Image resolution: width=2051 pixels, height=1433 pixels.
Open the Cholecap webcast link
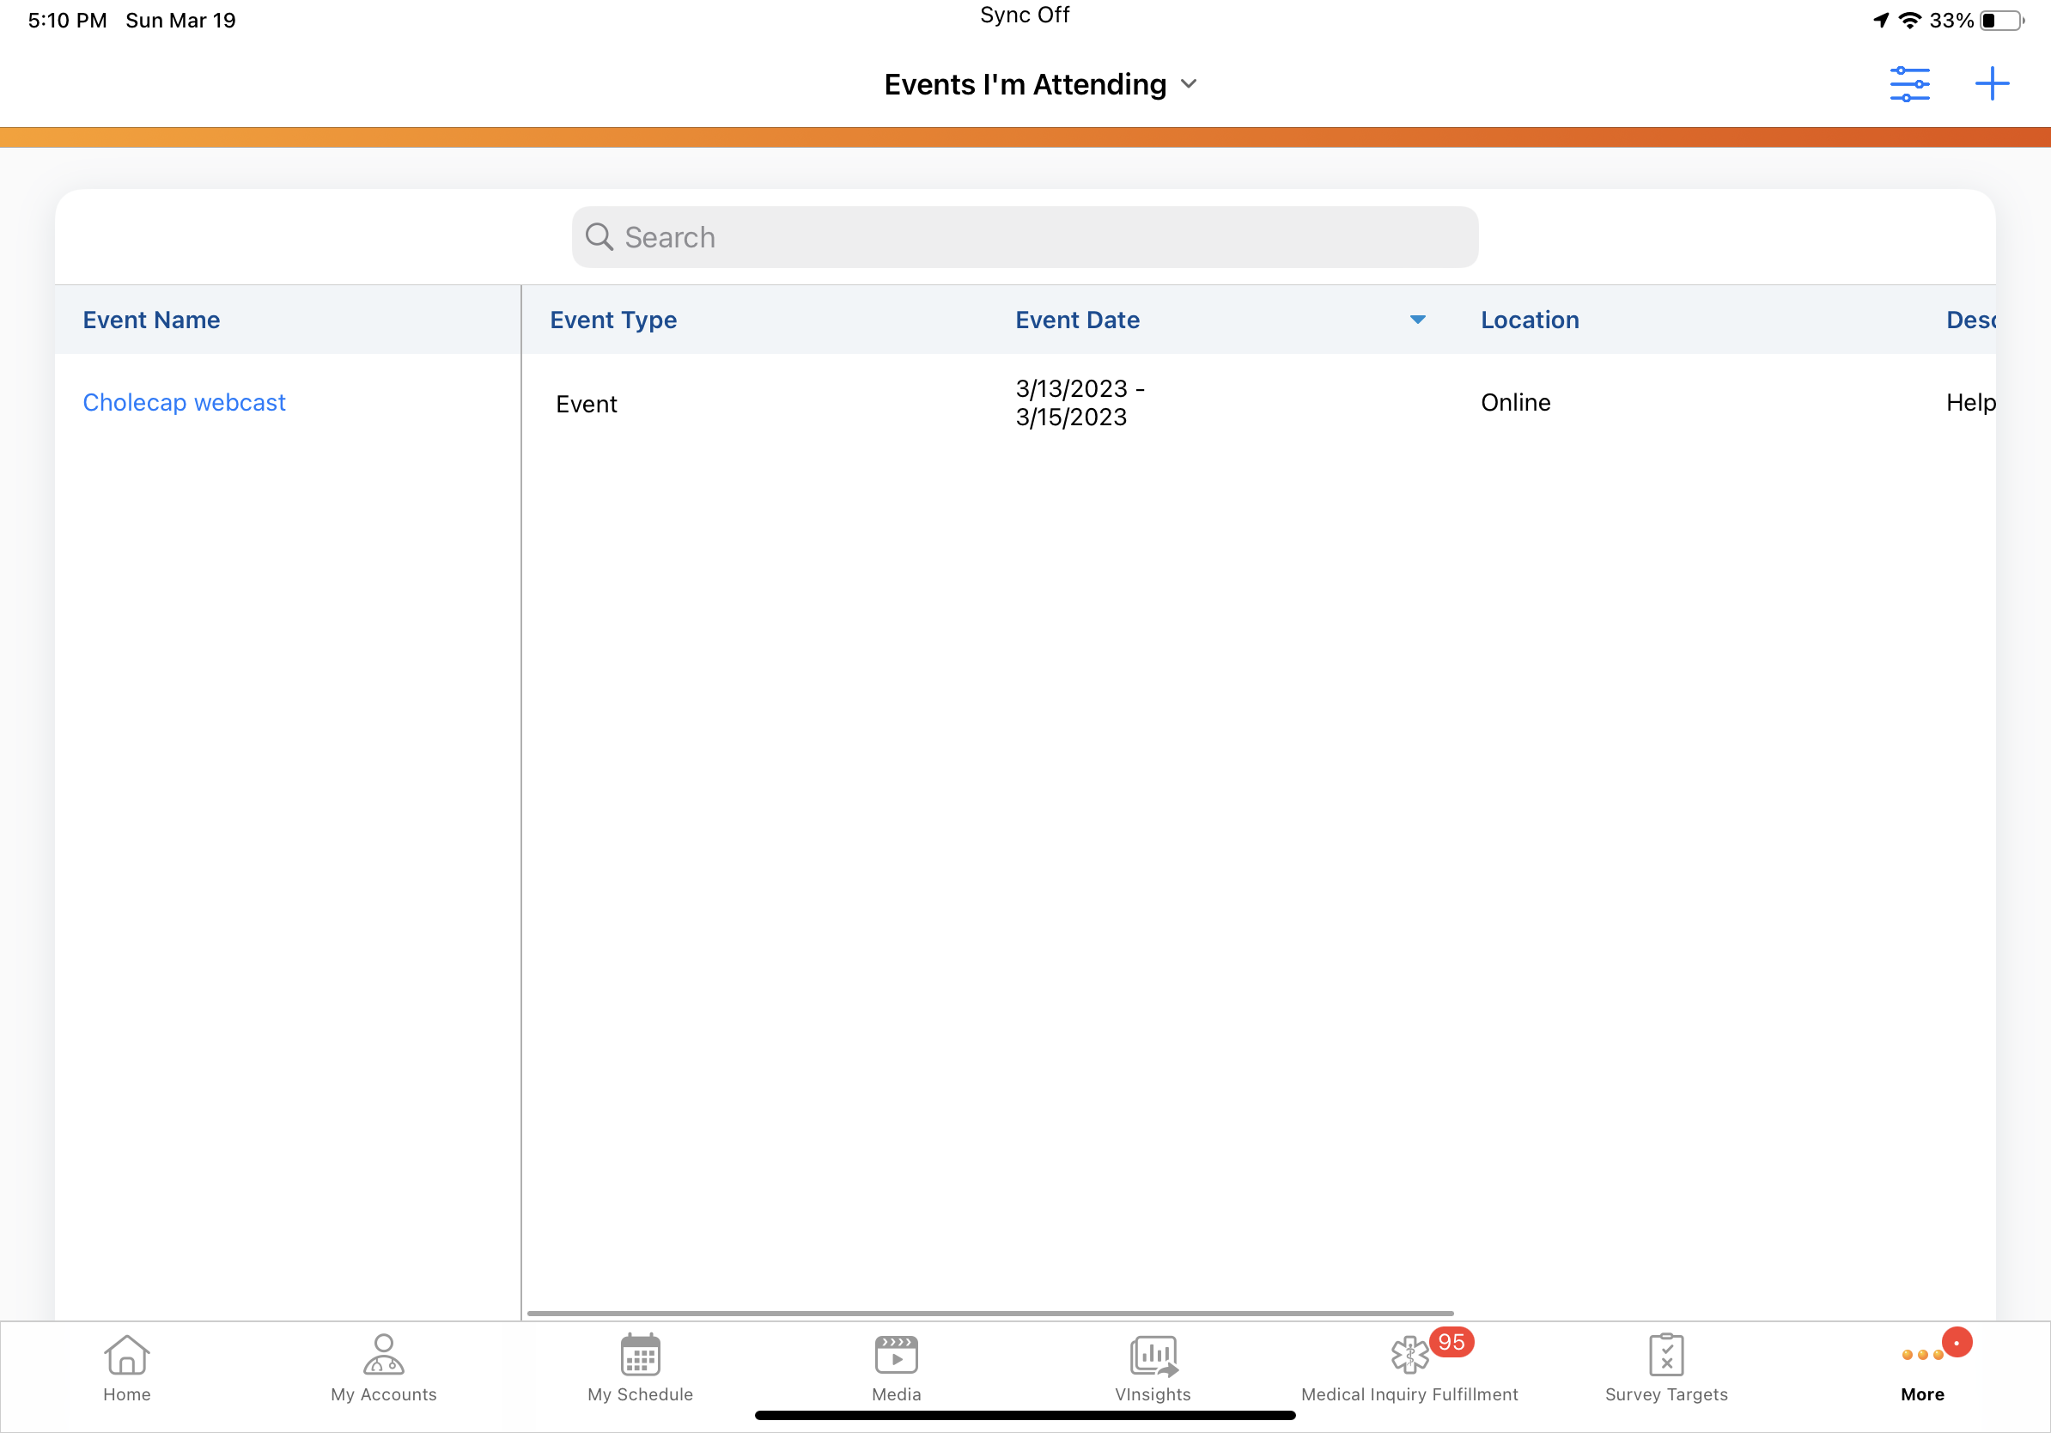tap(184, 402)
